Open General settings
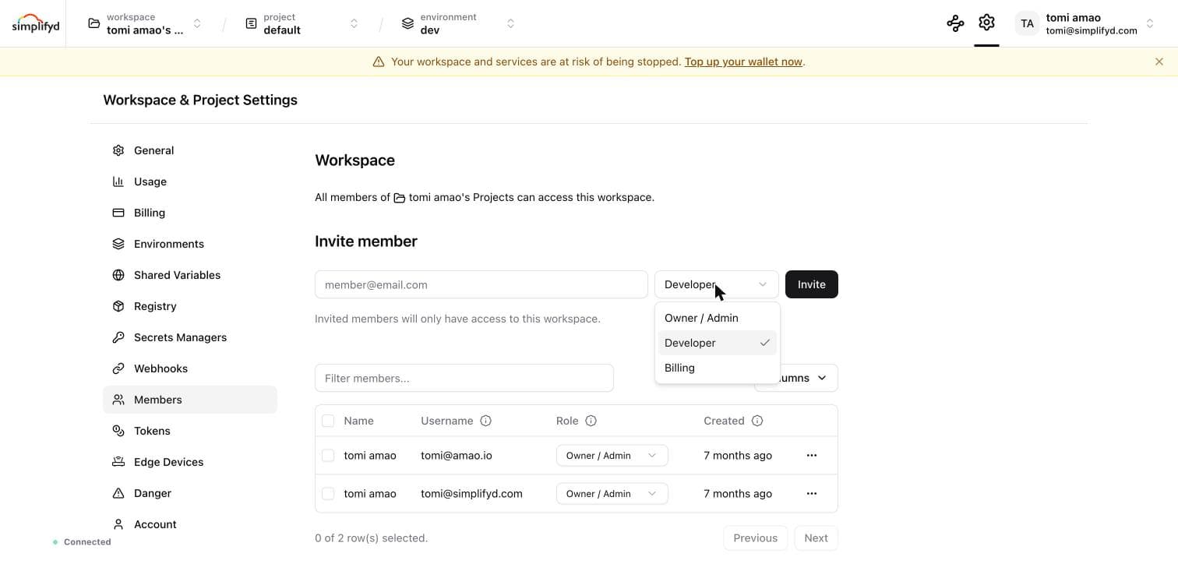 pos(190,150)
